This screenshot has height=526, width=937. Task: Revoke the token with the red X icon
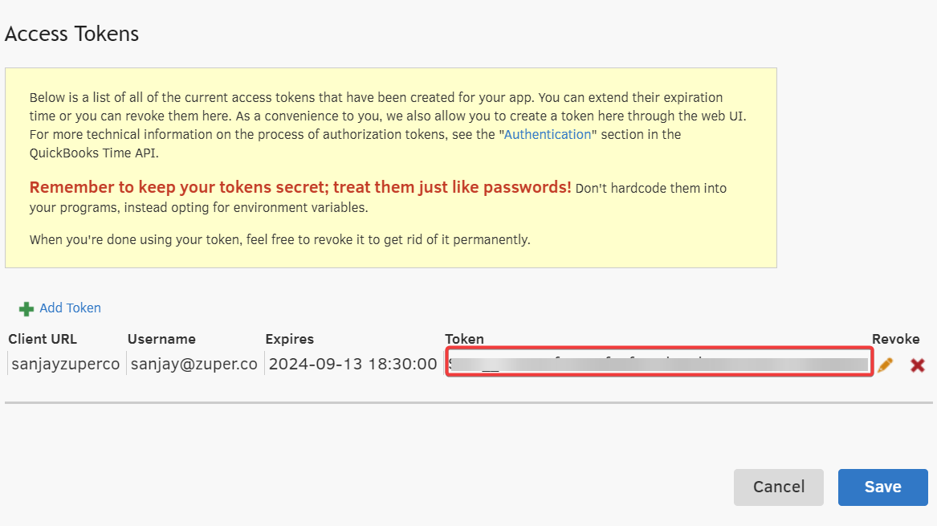tap(917, 365)
